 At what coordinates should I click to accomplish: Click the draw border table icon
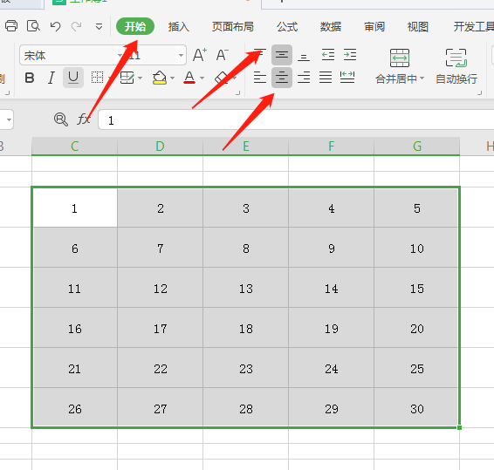127,78
